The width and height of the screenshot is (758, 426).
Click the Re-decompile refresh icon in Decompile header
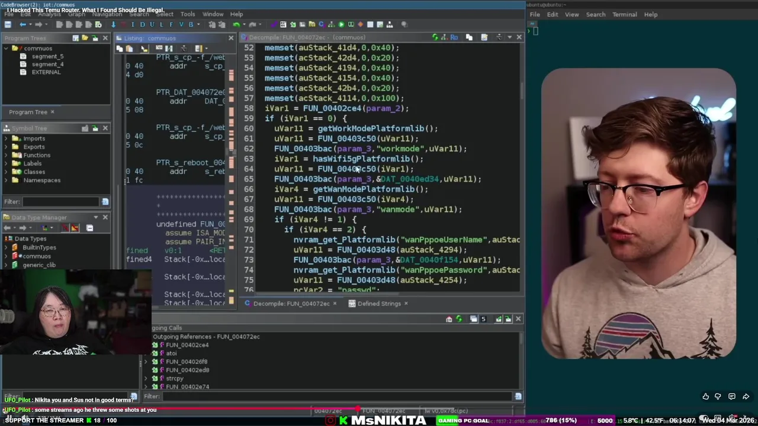435,37
